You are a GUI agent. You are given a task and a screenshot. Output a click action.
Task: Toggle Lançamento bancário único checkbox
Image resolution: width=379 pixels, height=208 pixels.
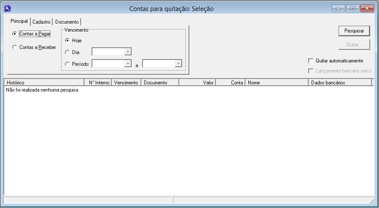[311, 71]
